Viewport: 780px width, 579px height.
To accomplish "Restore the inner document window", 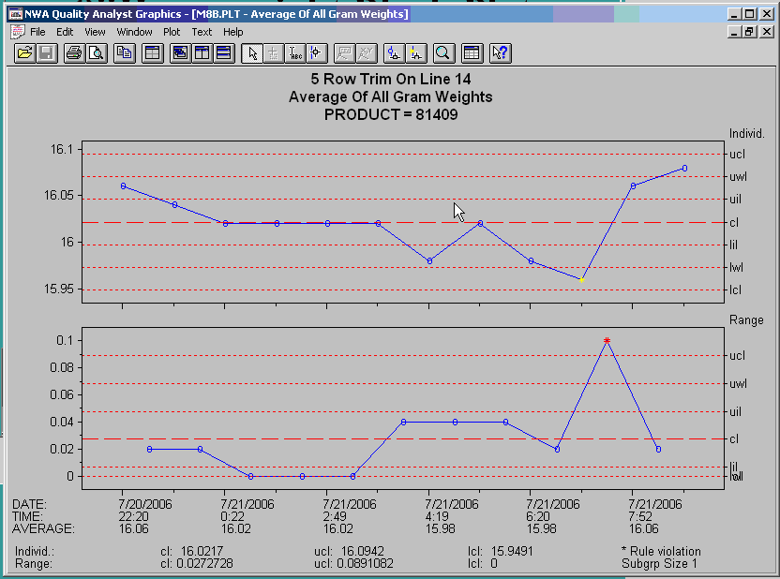I will [748, 32].
